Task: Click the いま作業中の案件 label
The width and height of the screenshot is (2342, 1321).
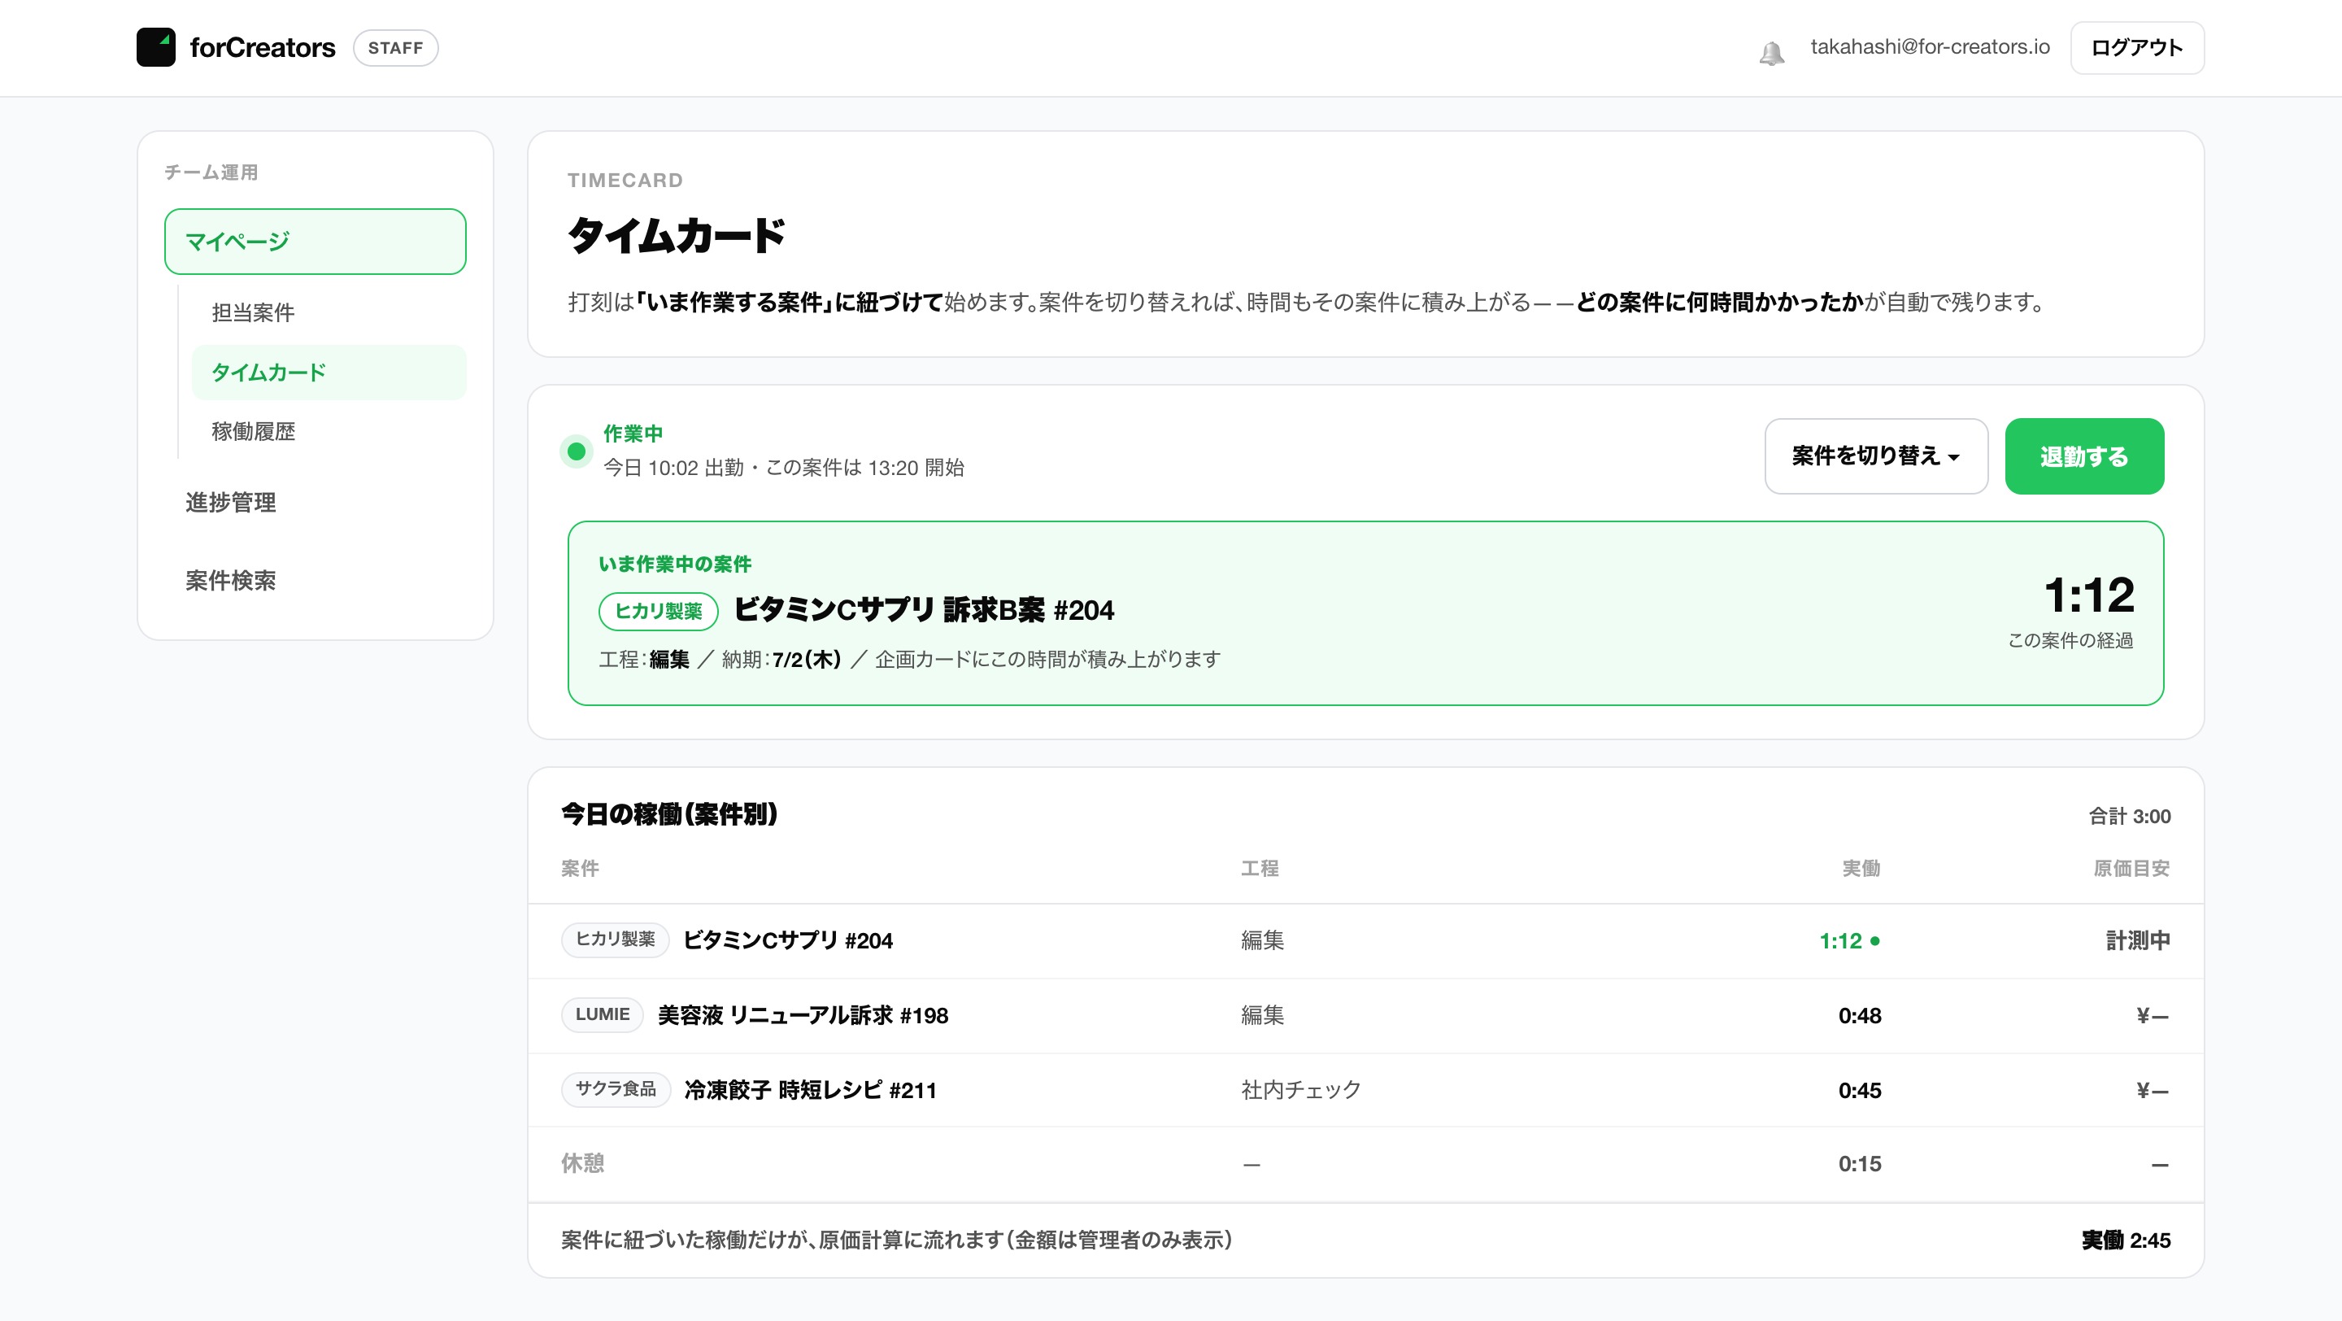Action: 675,564
